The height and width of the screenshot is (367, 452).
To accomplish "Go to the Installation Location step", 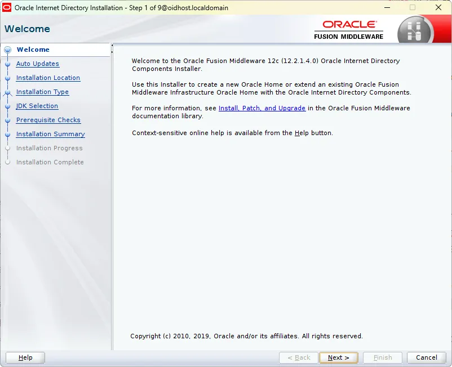I will pos(48,78).
